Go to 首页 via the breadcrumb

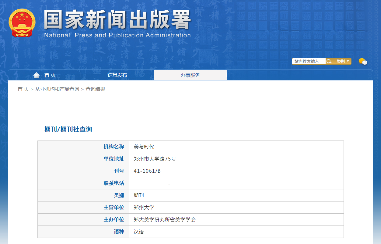point(23,89)
